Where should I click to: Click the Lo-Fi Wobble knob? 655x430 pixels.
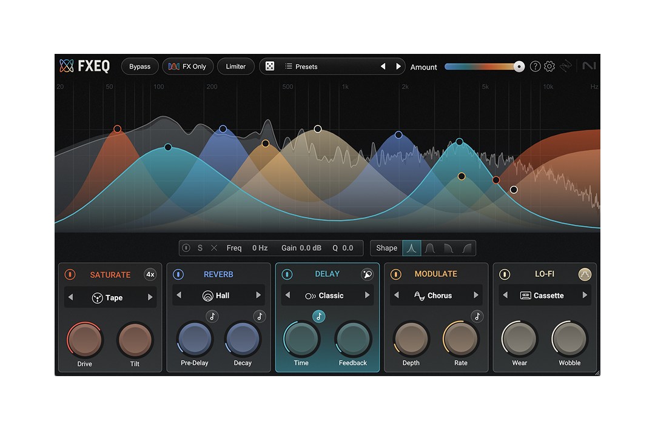(x=569, y=339)
